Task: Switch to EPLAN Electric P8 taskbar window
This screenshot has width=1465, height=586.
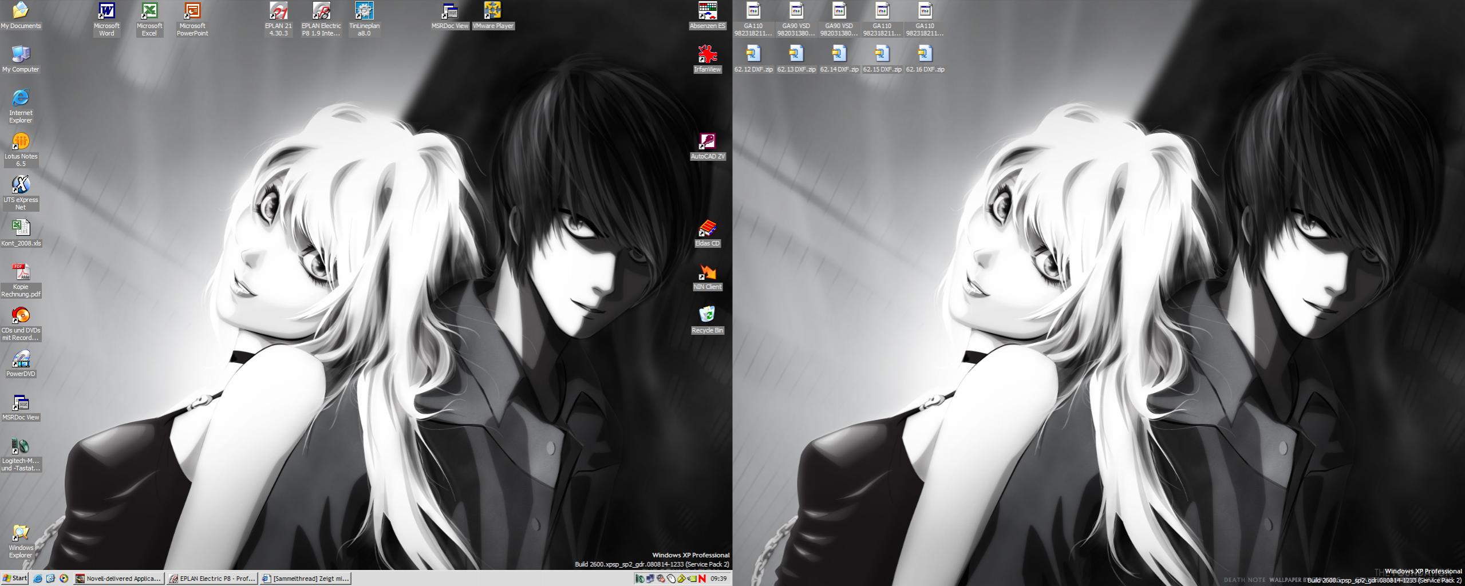Action: tap(212, 579)
